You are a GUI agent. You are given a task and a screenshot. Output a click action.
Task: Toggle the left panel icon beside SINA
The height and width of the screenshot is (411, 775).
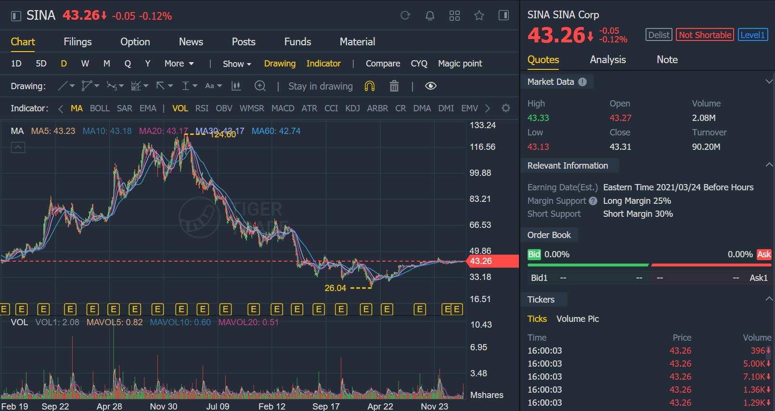[16, 16]
